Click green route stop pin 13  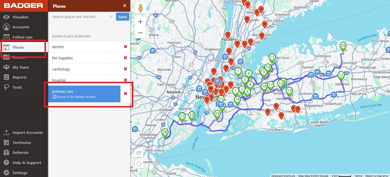coord(289,92)
